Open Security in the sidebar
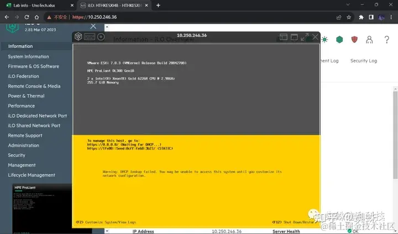This screenshot has width=398, height=234. pos(17,155)
